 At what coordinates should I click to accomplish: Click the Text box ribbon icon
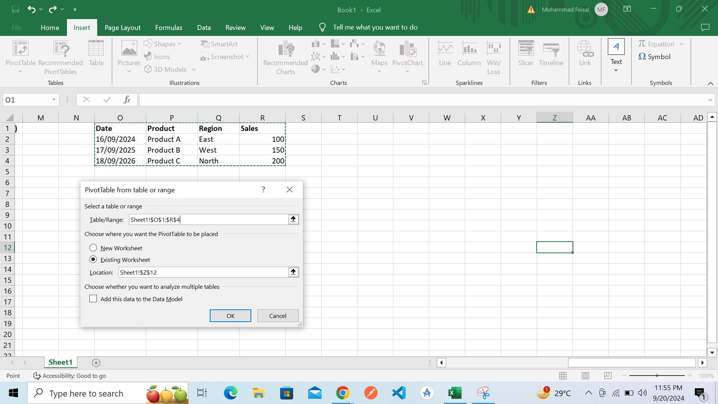616,48
